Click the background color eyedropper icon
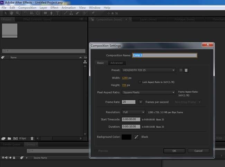 point(136,137)
